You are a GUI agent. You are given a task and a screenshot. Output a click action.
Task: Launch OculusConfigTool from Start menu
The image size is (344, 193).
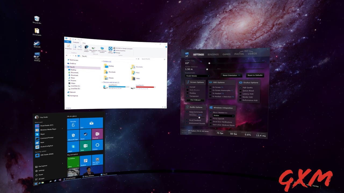[44, 146]
